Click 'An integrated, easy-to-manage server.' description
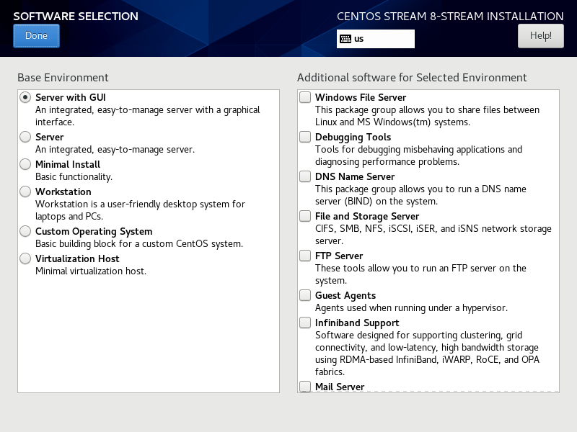This screenshot has width=577, height=432. [115, 150]
